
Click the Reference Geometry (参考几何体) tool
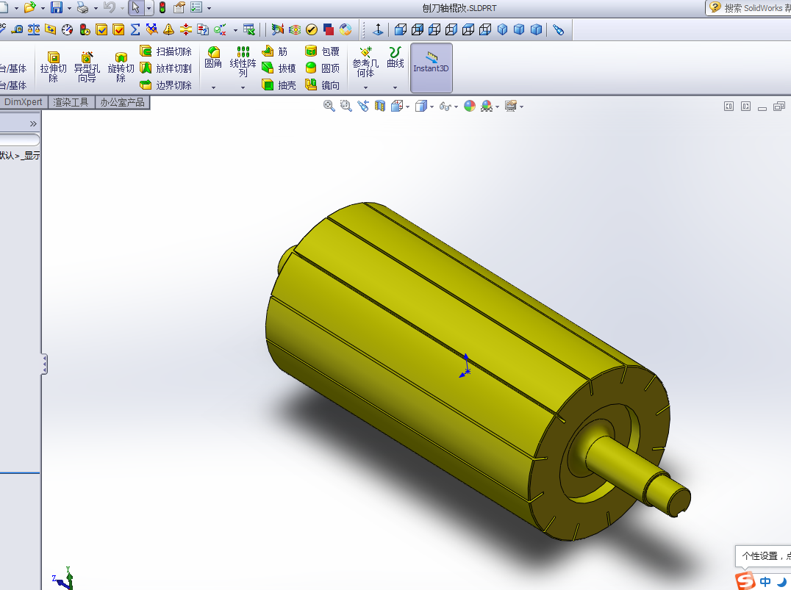pos(365,61)
